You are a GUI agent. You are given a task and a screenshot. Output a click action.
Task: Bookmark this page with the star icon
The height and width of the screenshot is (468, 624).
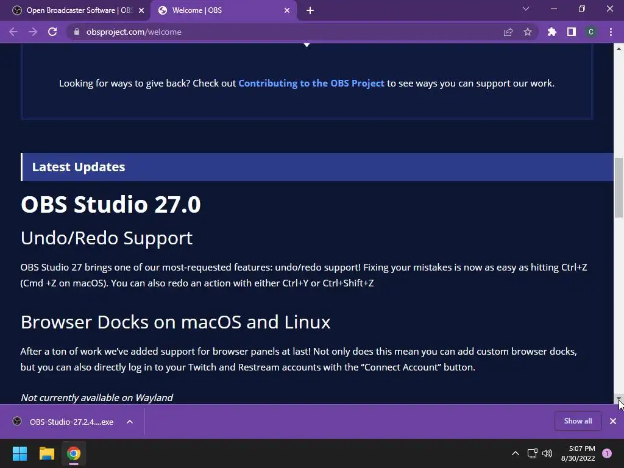(x=528, y=32)
